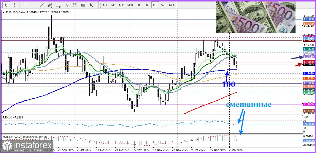
Task: Select the Text Label (T) tool
Action: [x=75, y=5]
